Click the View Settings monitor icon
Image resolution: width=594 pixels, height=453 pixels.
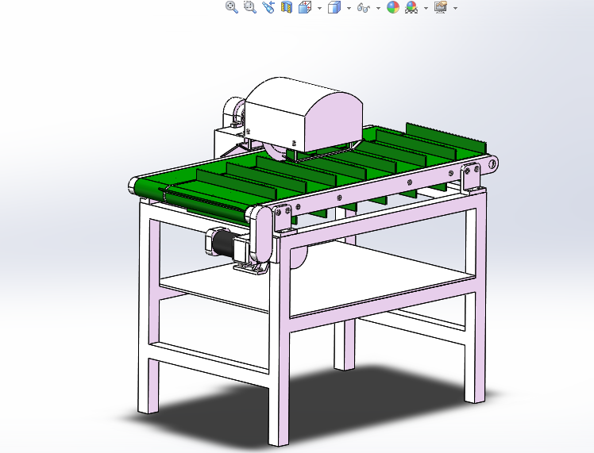tap(441, 7)
